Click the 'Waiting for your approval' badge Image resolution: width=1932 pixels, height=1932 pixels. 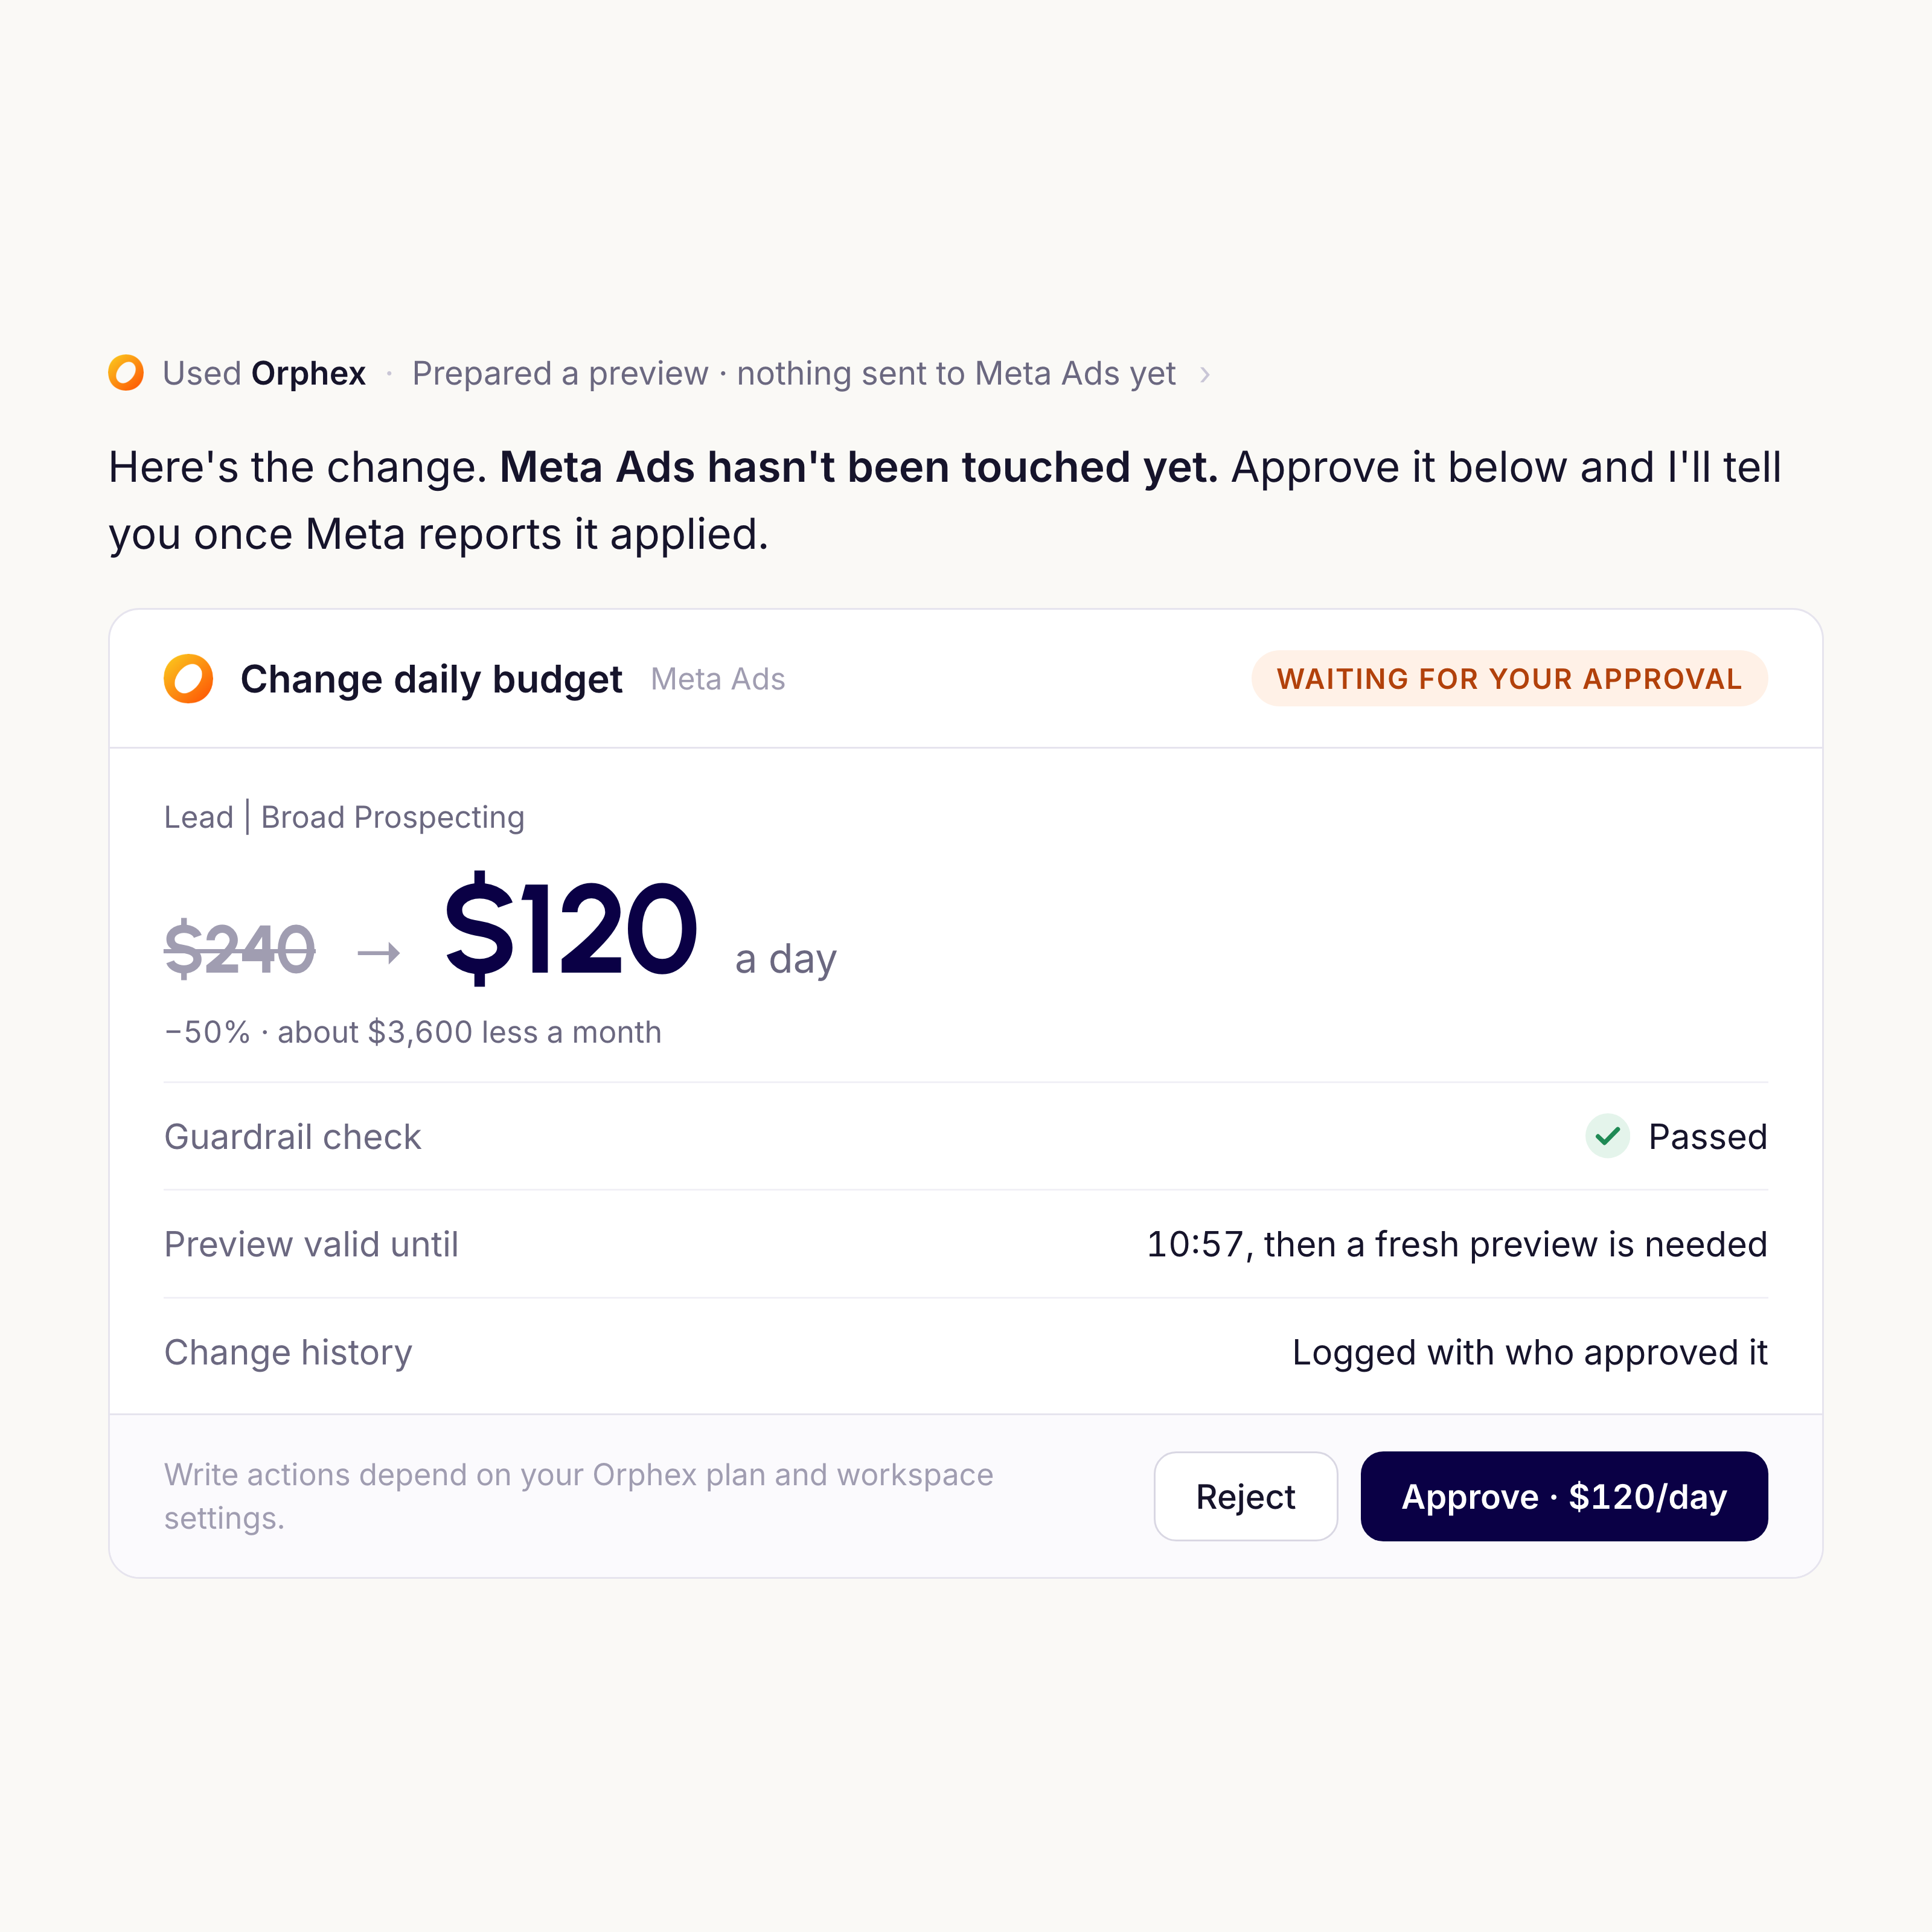tap(1510, 679)
